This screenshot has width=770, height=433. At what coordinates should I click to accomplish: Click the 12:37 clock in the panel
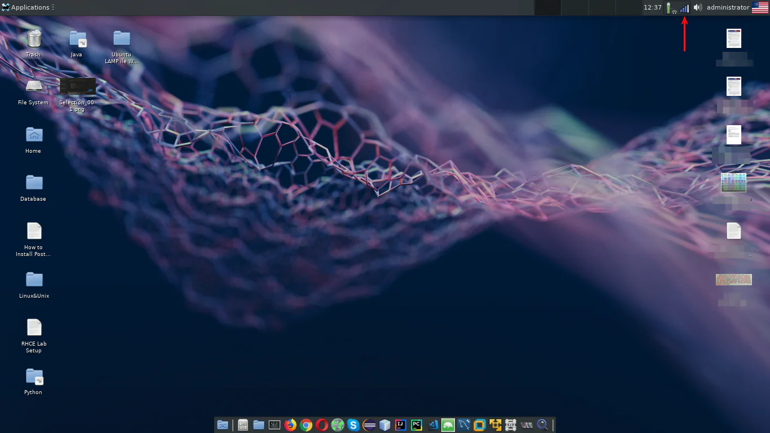[x=652, y=7]
